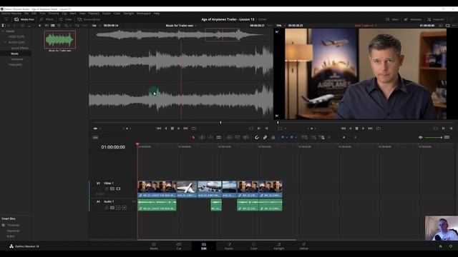Screen dimensions: 458x257
Task: Open the Playback menu
Action: [94, 14]
